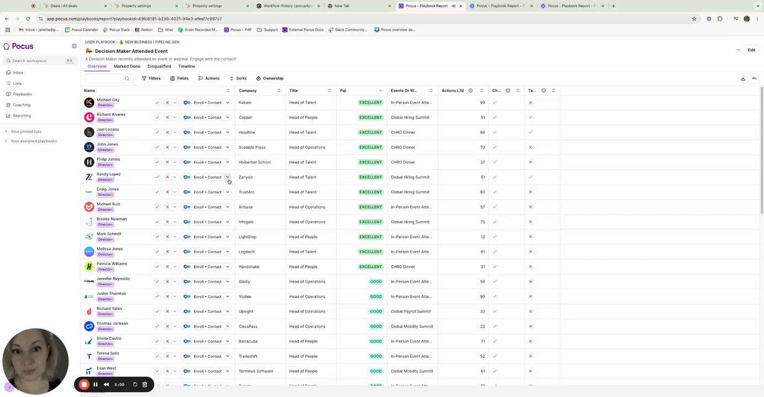Open Enroll + Contact dropdown for Michael Gay

coord(227,103)
